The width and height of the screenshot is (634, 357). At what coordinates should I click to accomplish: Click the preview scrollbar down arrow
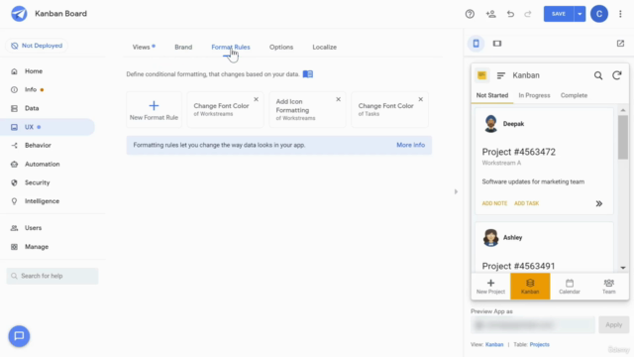pyautogui.click(x=623, y=268)
